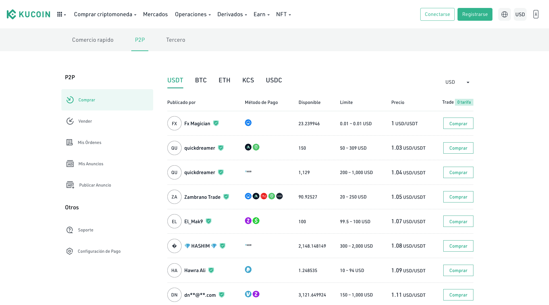549x305 pixels.
Task: Select the P2P tab
Action: (x=140, y=40)
